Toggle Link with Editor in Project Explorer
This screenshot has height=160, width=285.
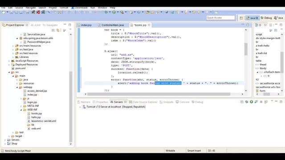[x=58, y=30]
